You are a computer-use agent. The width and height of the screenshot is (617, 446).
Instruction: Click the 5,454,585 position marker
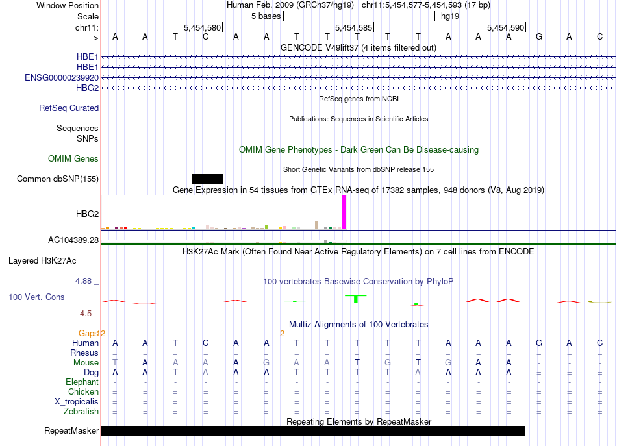pyautogui.click(x=355, y=27)
